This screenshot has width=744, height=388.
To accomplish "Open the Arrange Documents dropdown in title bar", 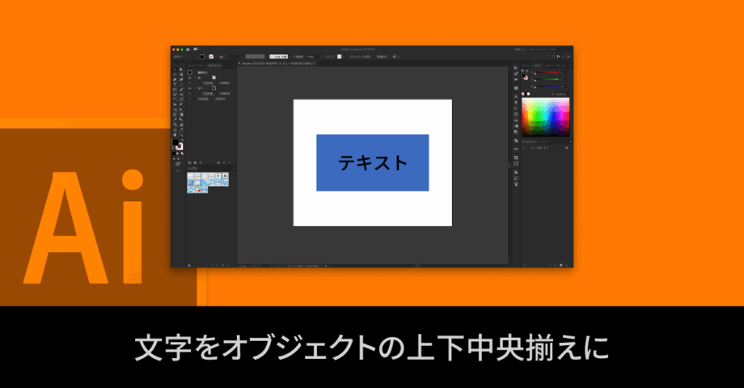I will (x=196, y=48).
